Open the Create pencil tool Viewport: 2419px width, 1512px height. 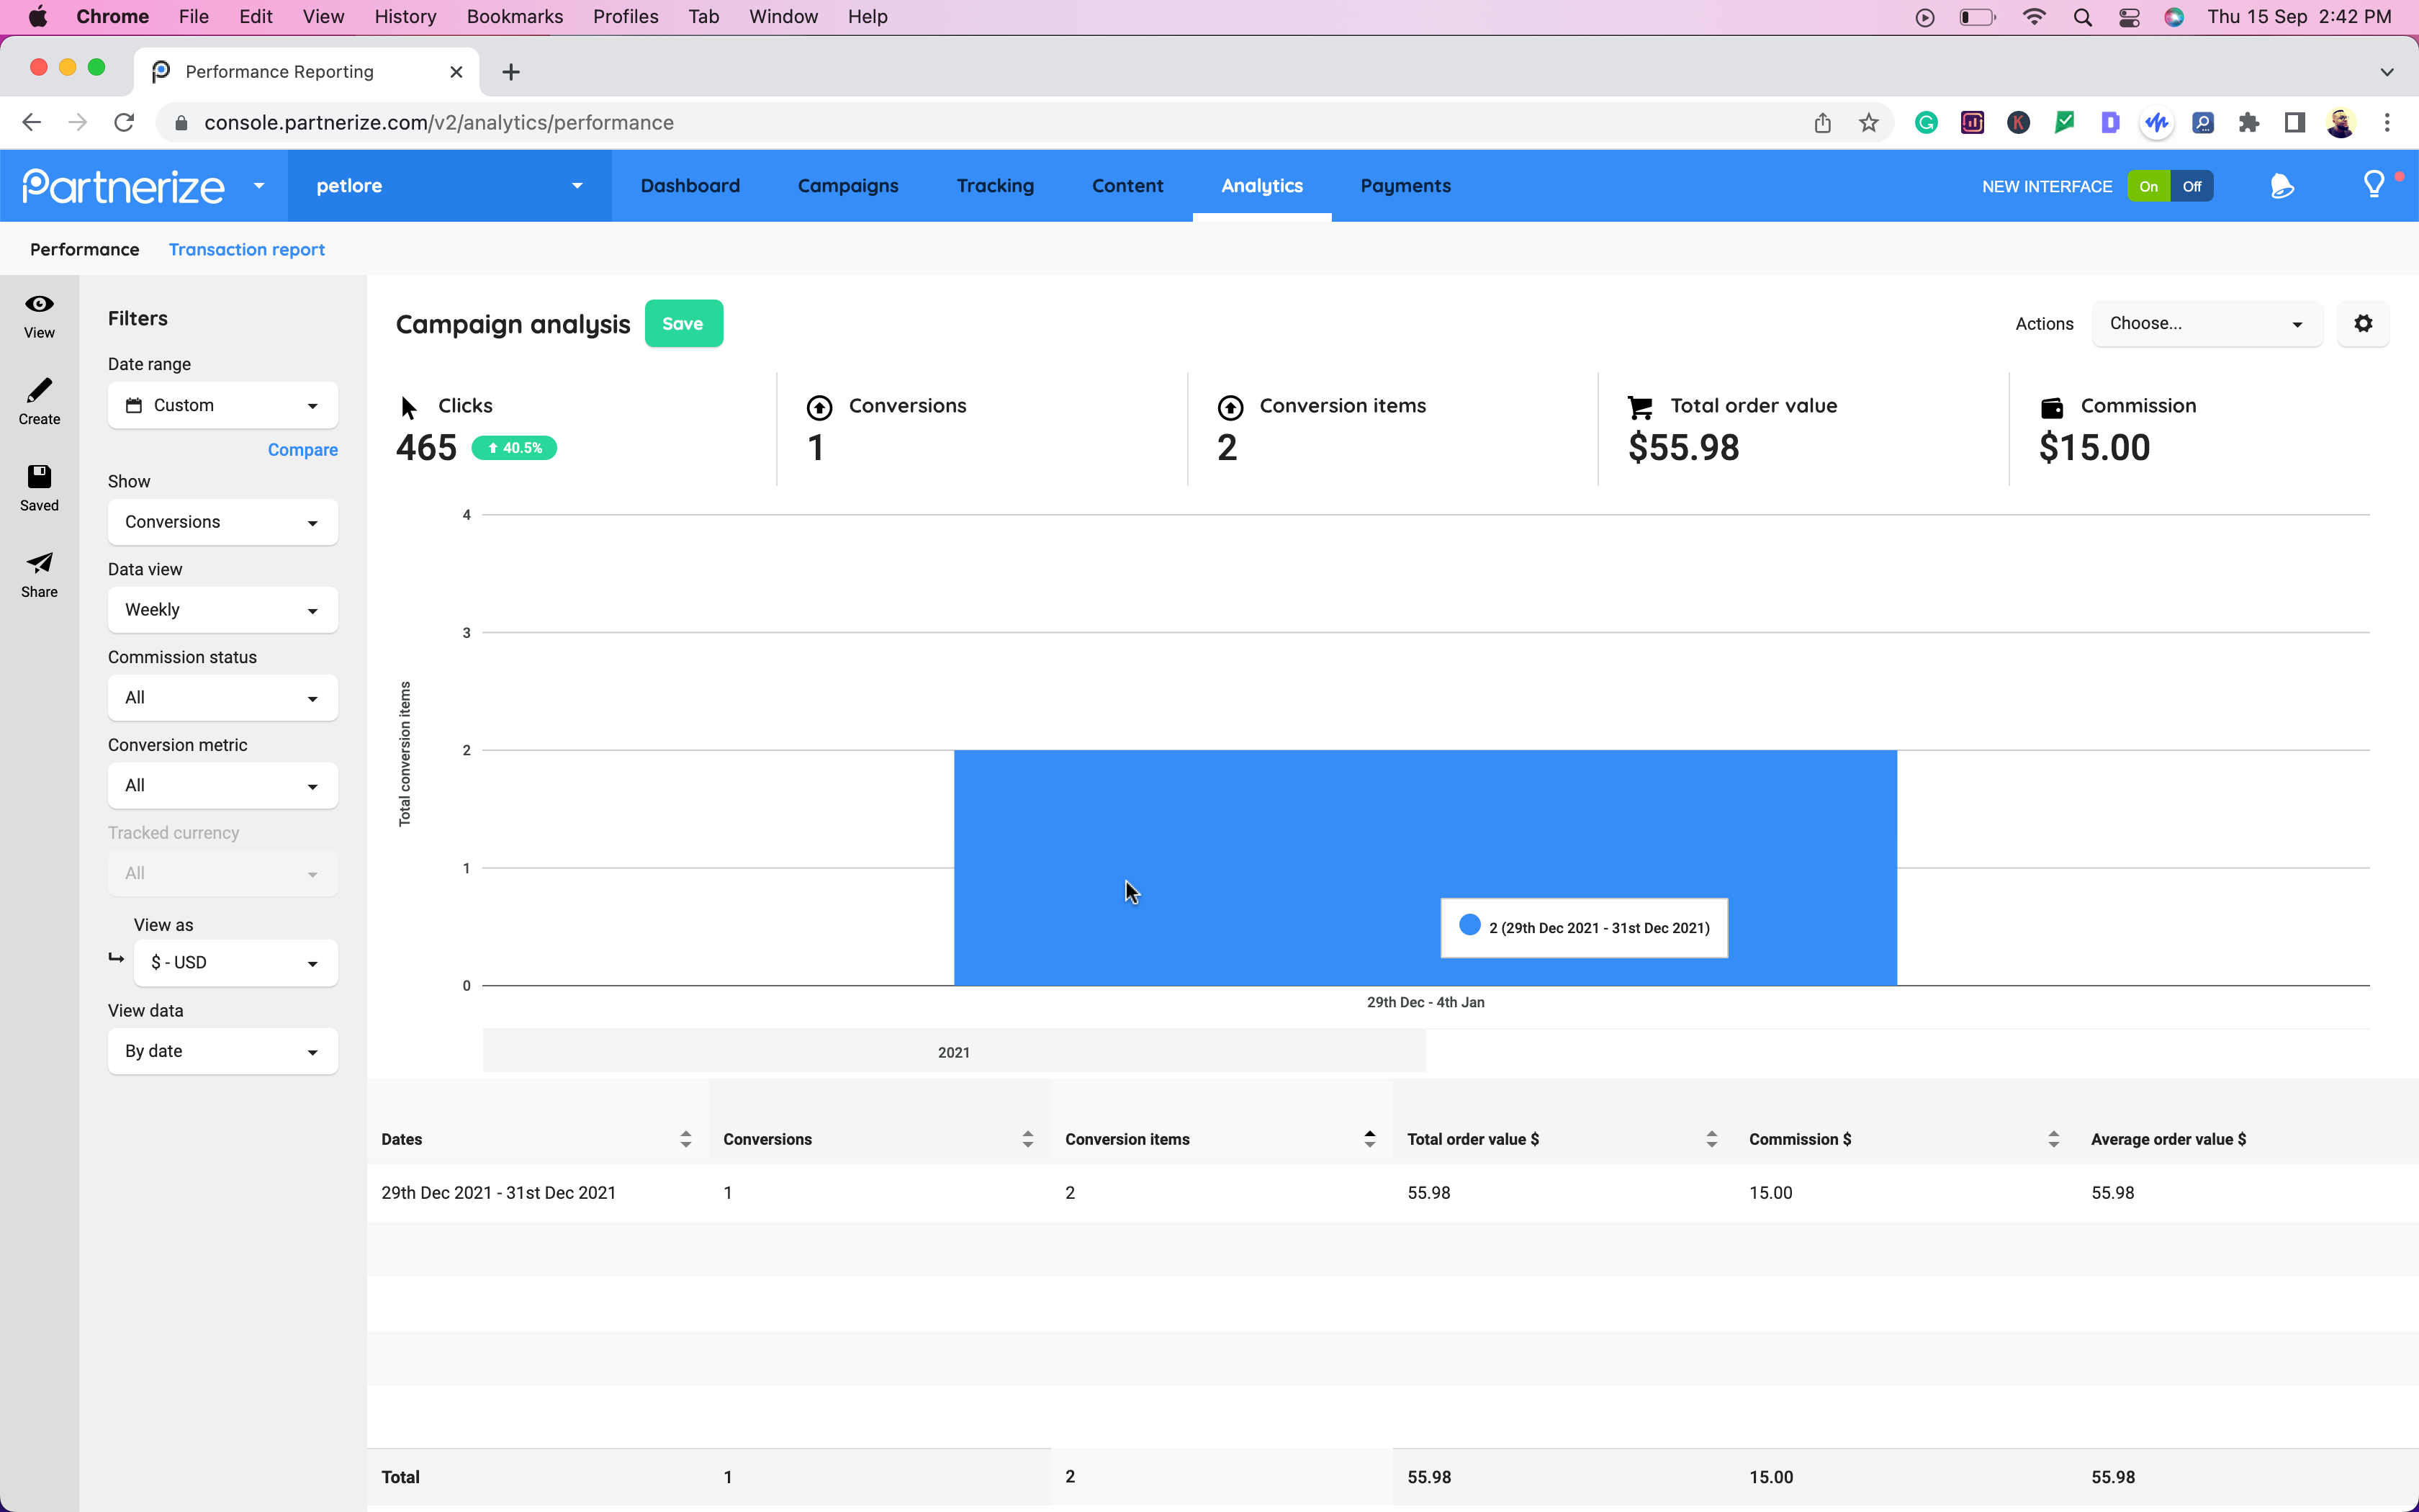click(x=39, y=403)
